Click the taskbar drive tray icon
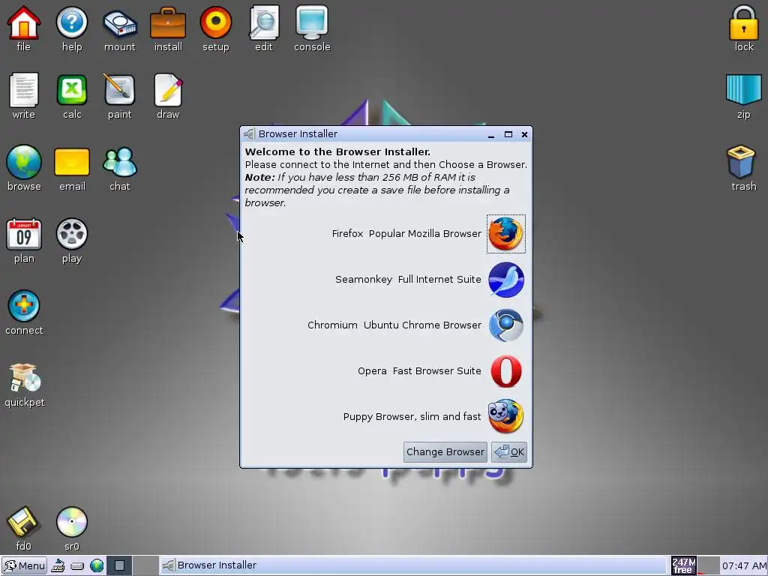The width and height of the screenshot is (768, 576). [x=77, y=566]
